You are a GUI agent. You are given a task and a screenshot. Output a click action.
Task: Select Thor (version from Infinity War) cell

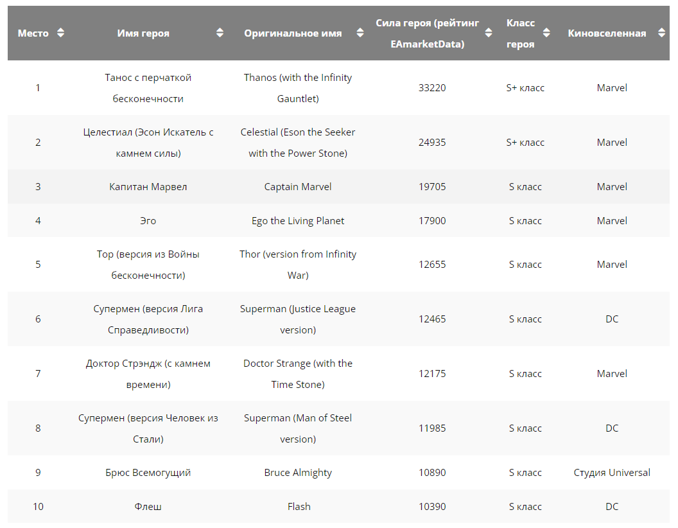point(298,265)
